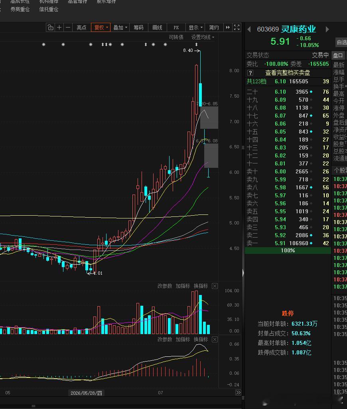This screenshot has height=409, width=347.
Task: Click 换指标 in volume indicator panel
Action: point(201,286)
